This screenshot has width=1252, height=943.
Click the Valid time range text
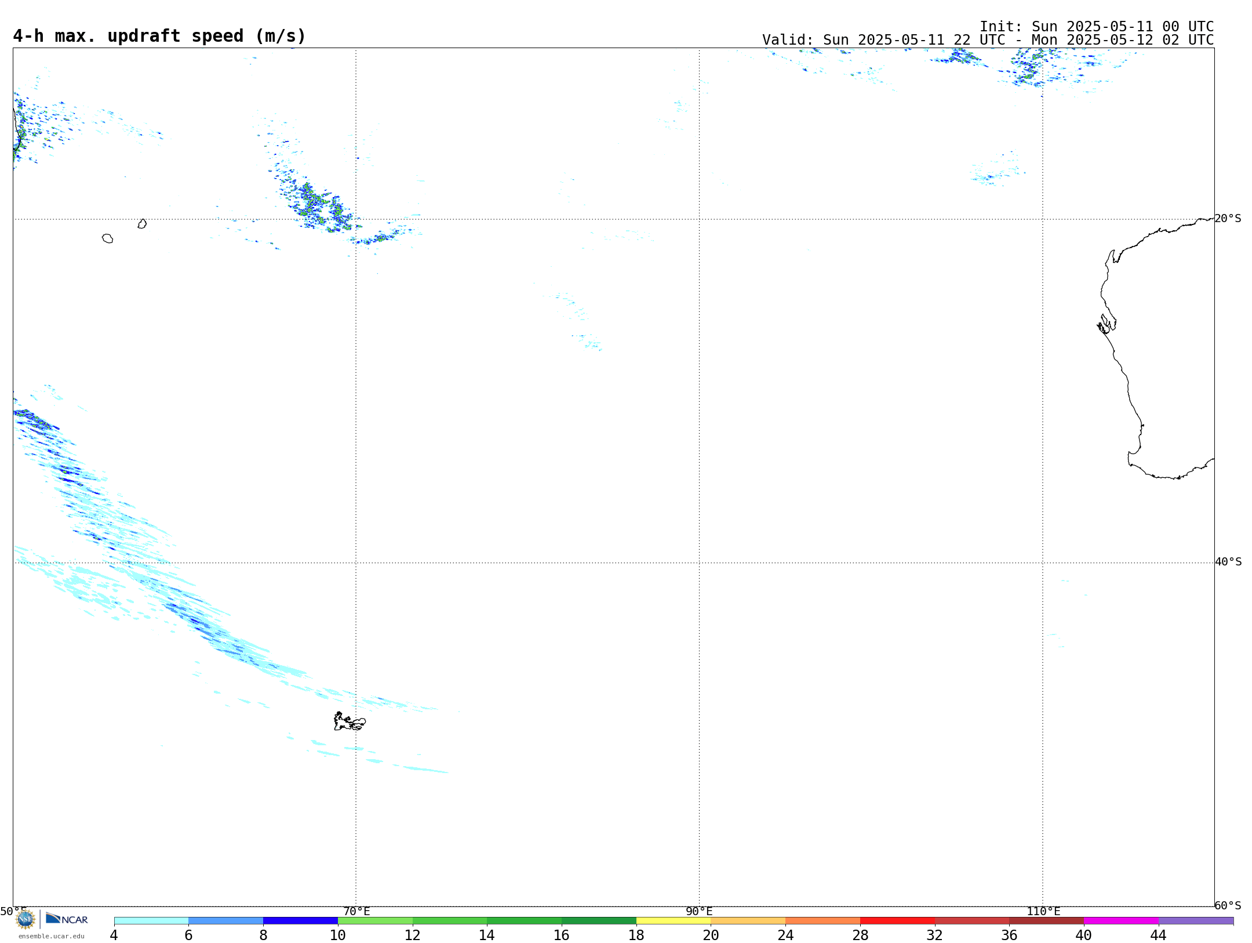coord(988,40)
